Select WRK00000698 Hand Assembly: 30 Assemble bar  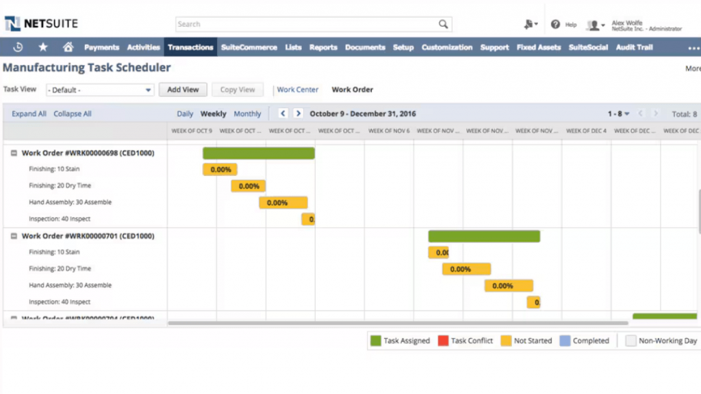(283, 202)
